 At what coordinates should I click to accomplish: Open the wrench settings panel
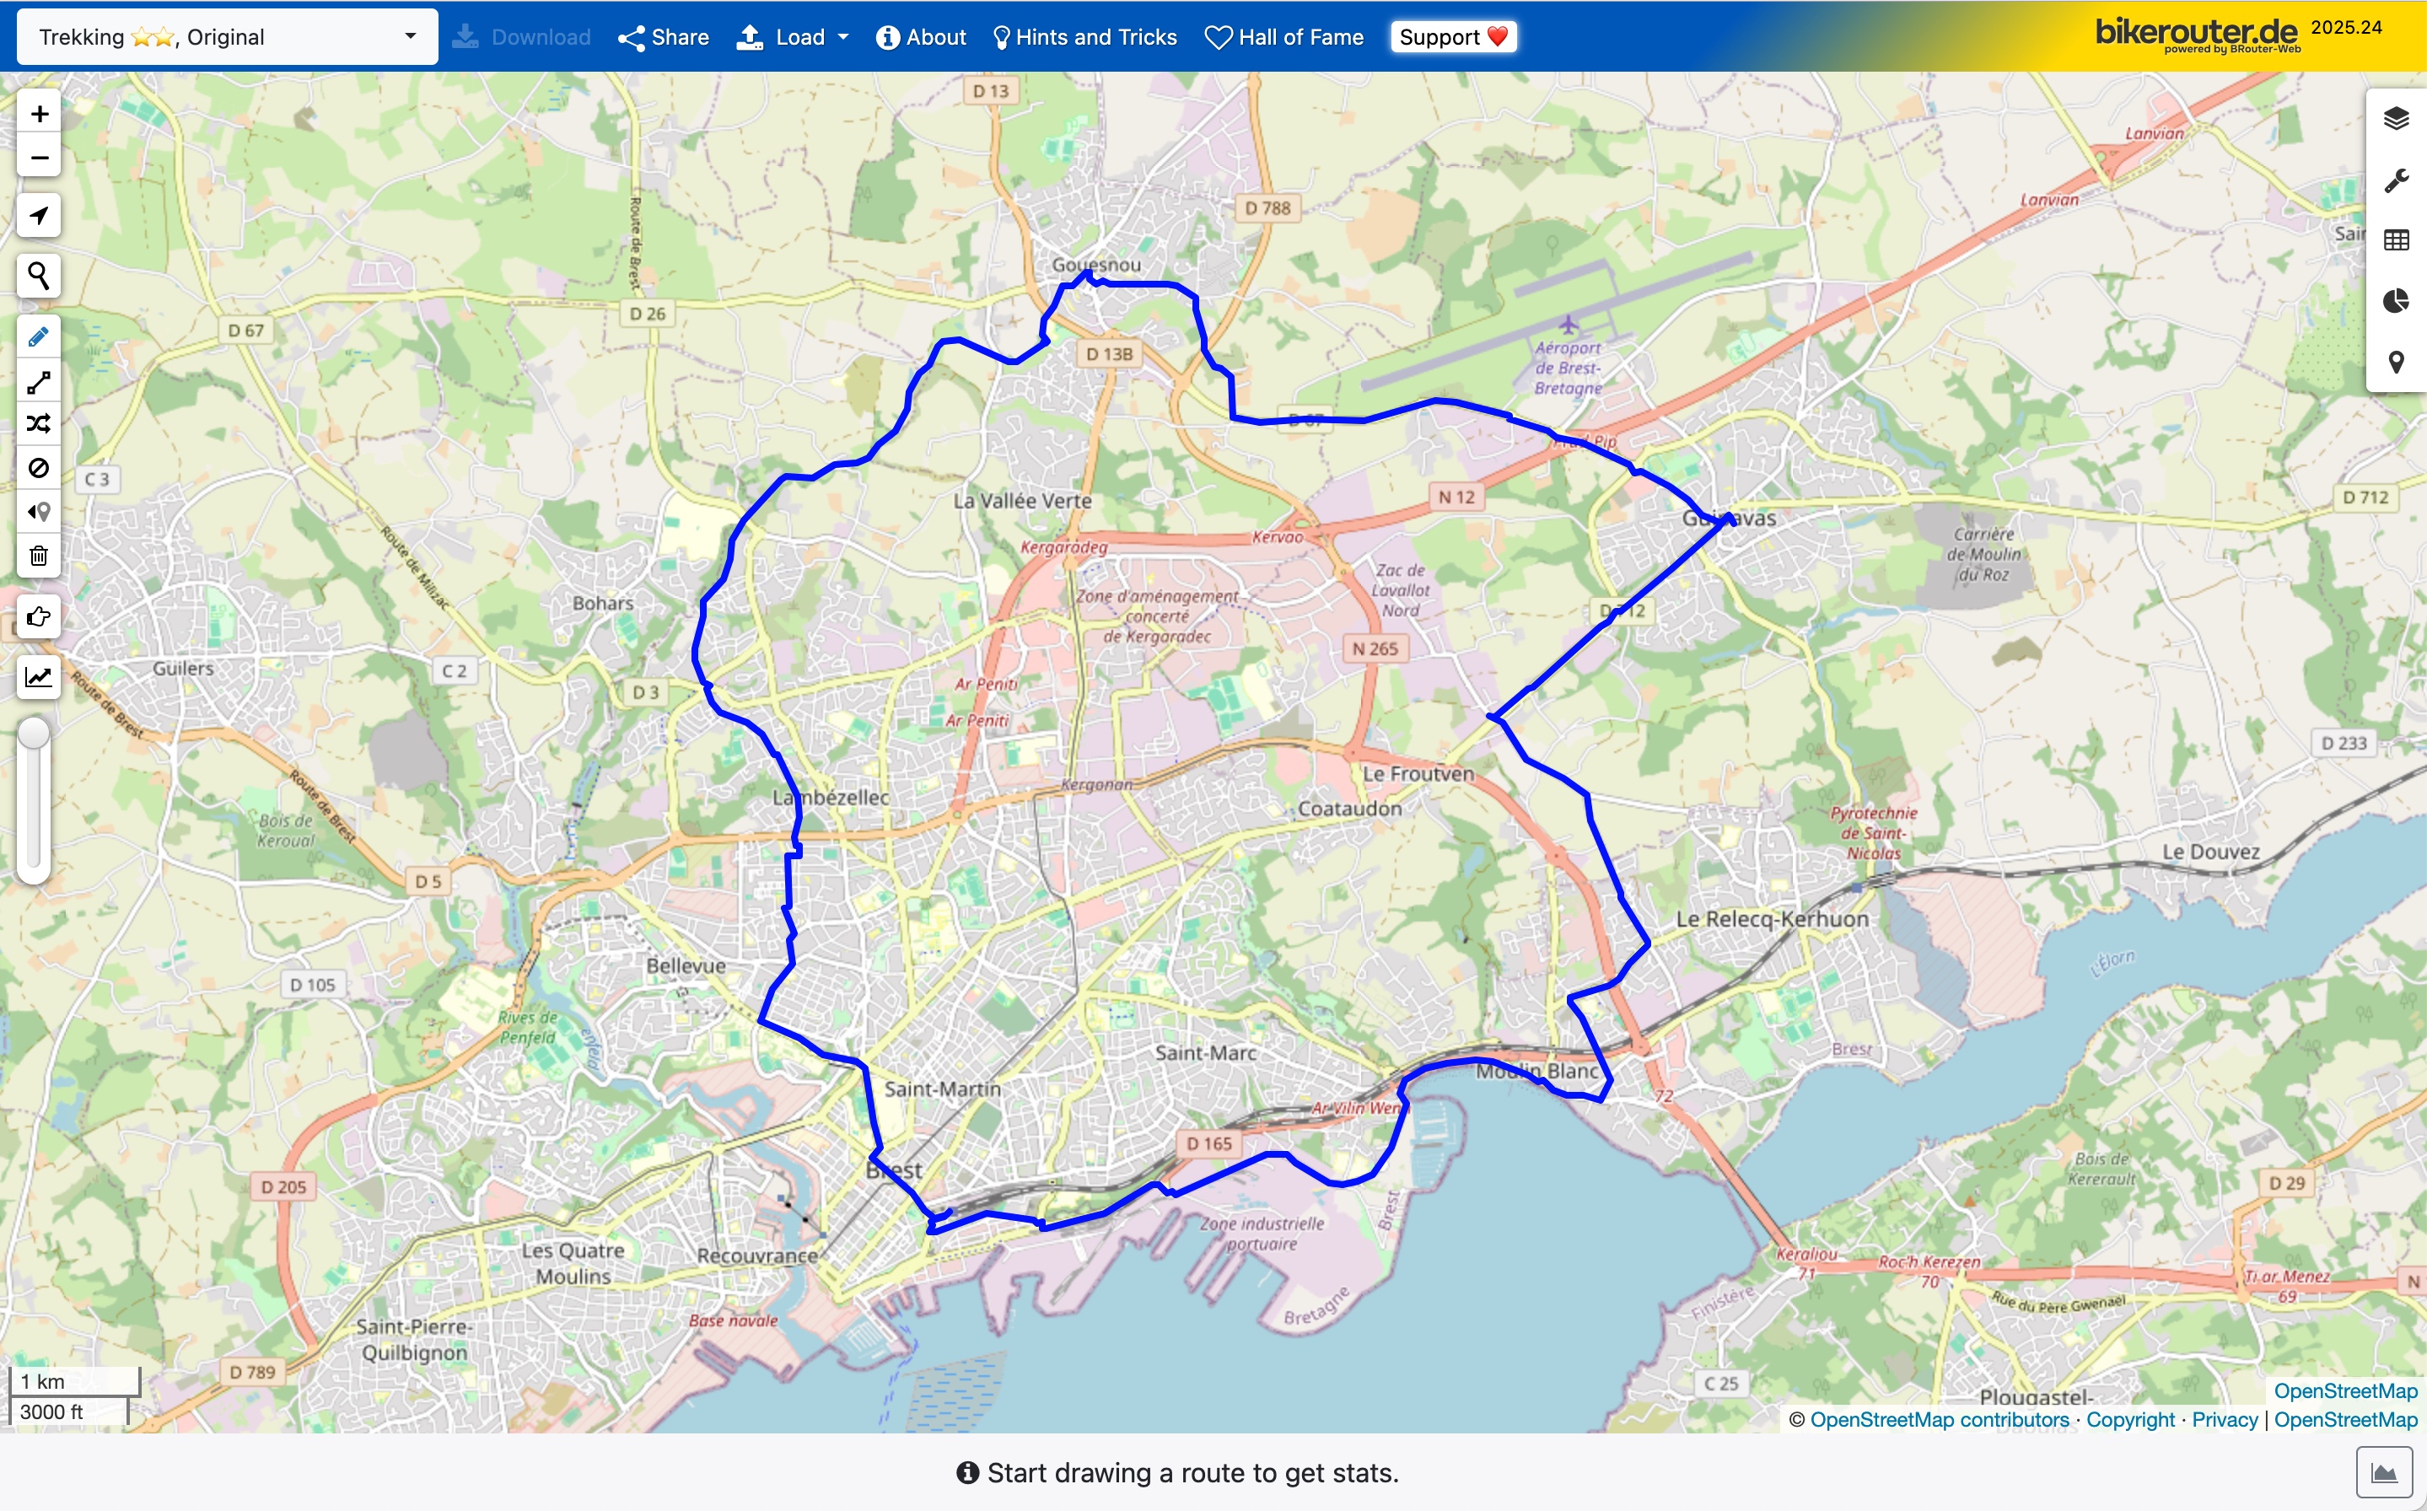(2395, 181)
